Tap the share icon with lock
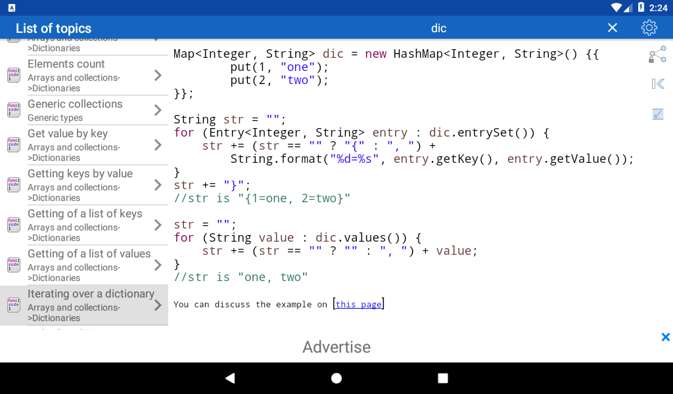This screenshot has height=394, width=673. pyautogui.click(x=657, y=55)
